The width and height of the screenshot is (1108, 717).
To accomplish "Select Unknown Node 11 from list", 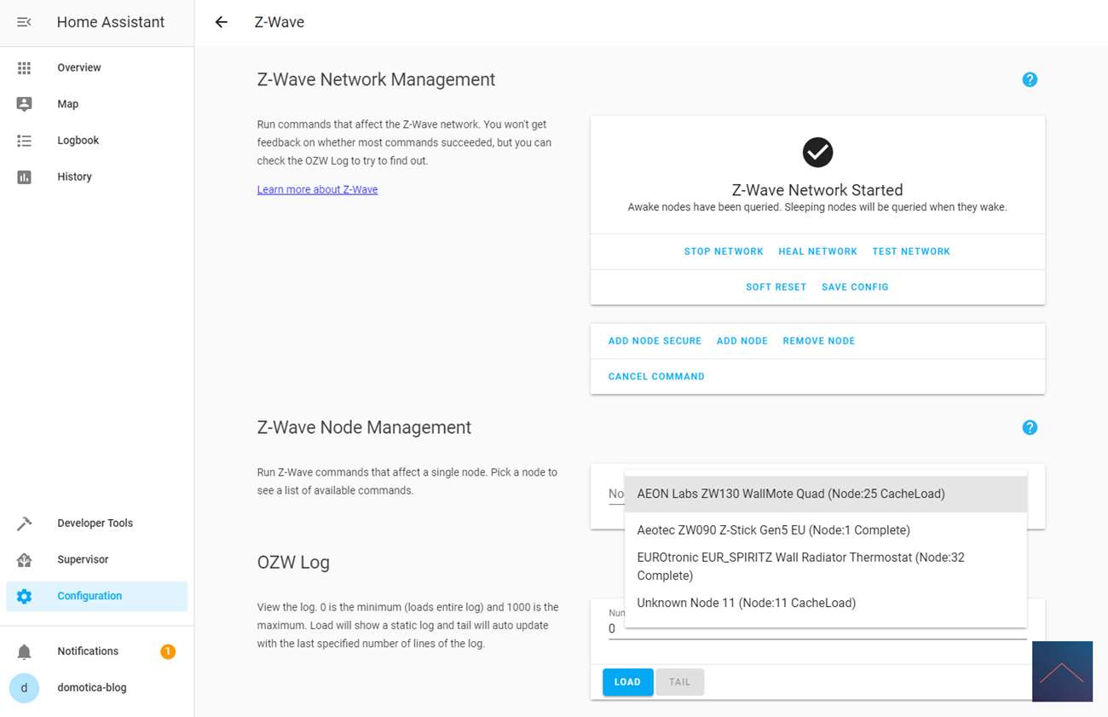I will [826, 603].
